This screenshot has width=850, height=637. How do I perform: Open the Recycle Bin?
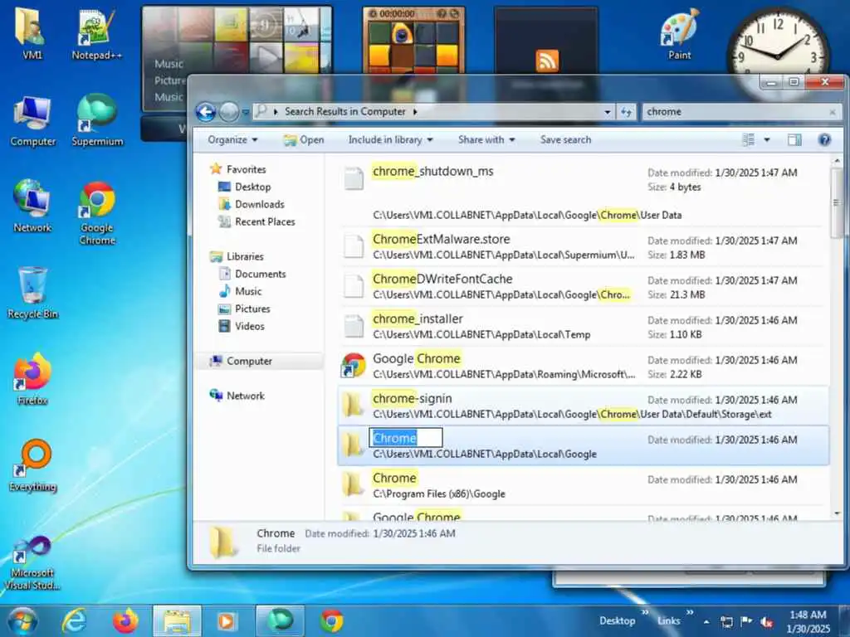(x=32, y=293)
